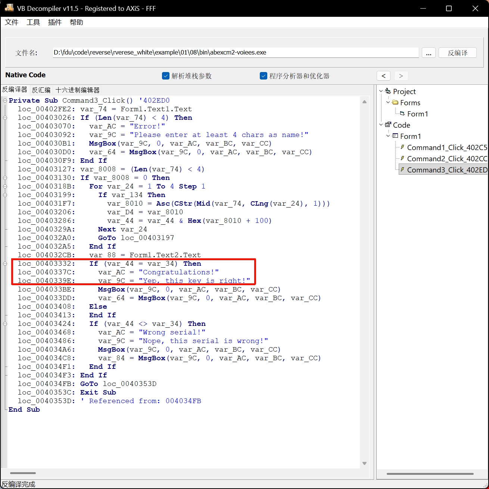The height and width of the screenshot is (489, 489).
Task: Open the 文件 menu
Action: (x=12, y=22)
